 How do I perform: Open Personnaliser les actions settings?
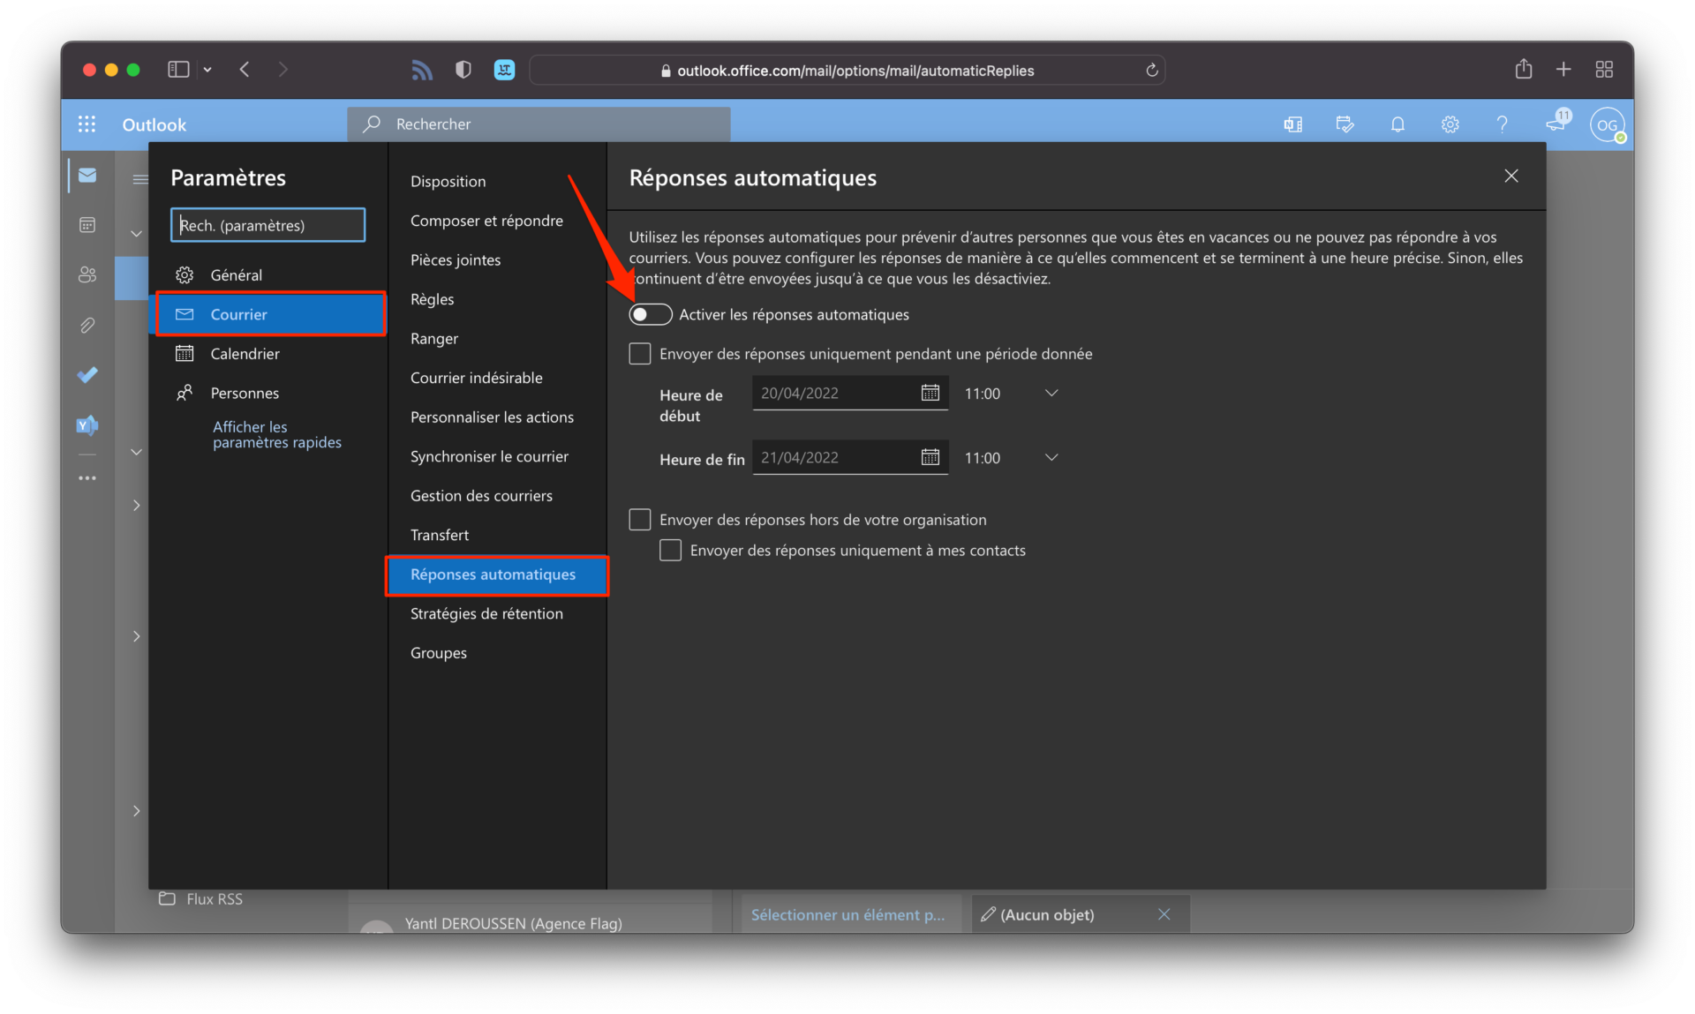(x=497, y=417)
